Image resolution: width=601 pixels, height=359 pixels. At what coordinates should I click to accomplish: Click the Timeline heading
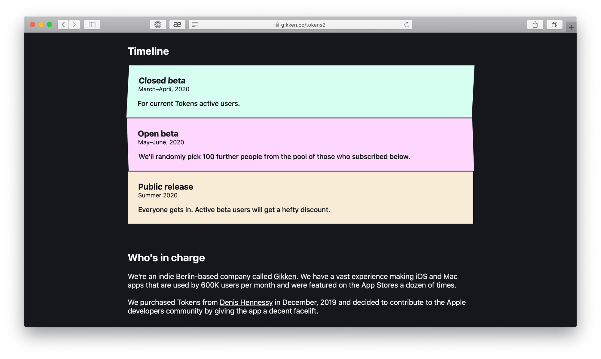point(148,51)
